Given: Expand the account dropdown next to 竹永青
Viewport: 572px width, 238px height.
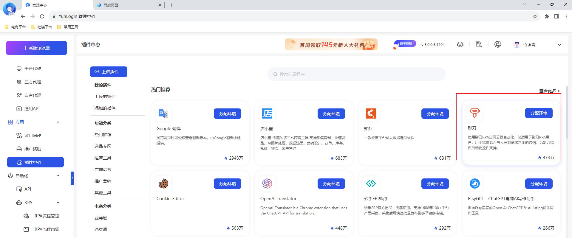Looking at the screenshot, I should [559, 45].
